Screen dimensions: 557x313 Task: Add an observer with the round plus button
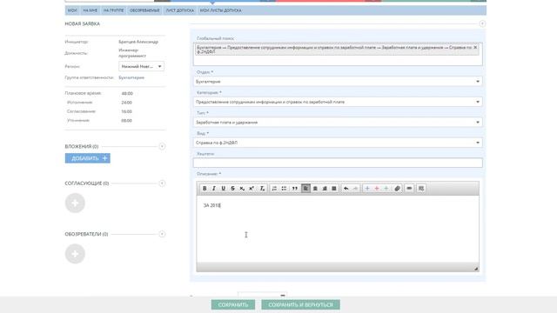click(x=75, y=254)
